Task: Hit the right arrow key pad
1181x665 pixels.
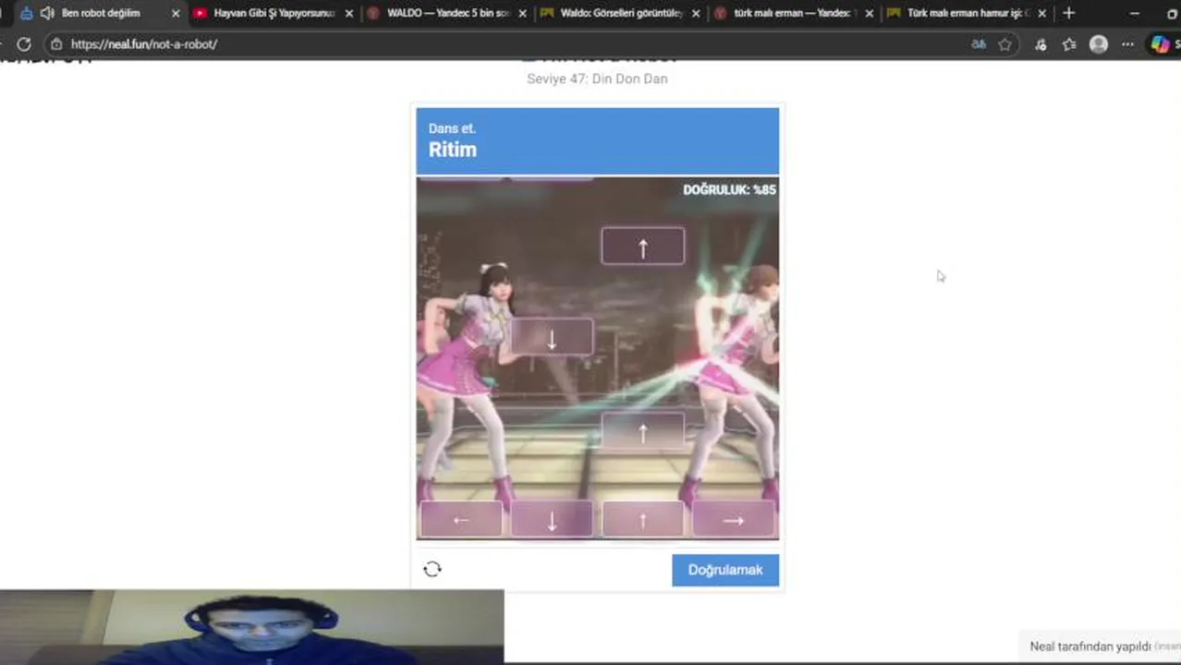Action: [734, 520]
